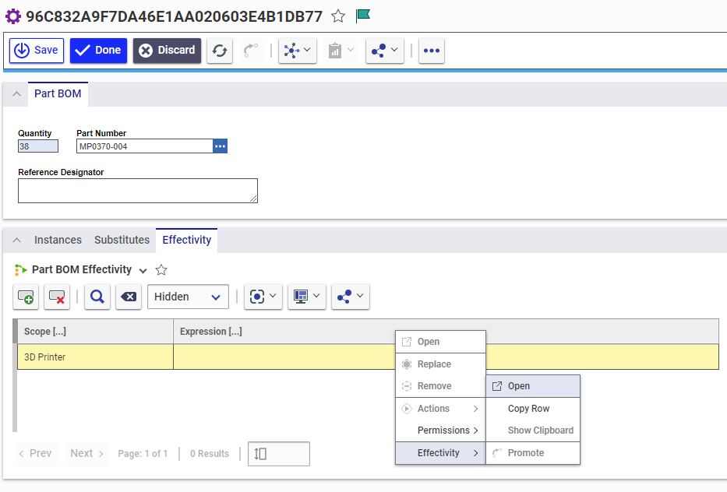Image resolution: width=727 pixels, height=492 pixels.
Task: Go to Next page
Action: (x=86, y=454)
